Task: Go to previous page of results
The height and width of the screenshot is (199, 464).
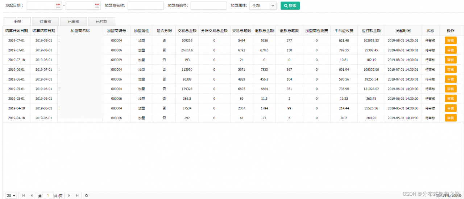Action: pos(32,195)
